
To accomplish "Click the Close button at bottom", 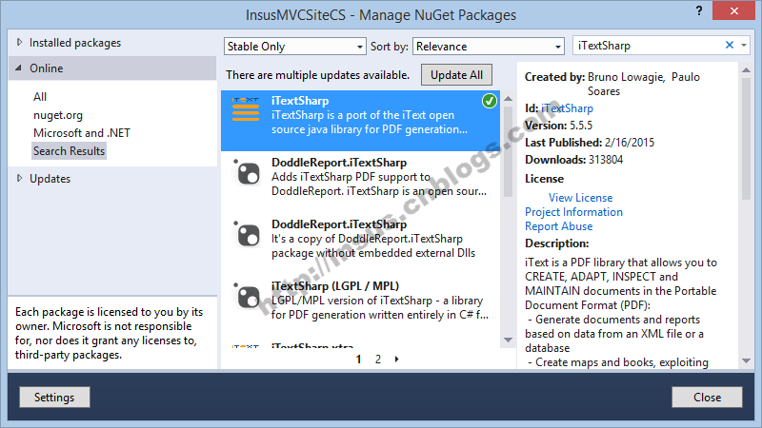I will [x=707, y=397].
